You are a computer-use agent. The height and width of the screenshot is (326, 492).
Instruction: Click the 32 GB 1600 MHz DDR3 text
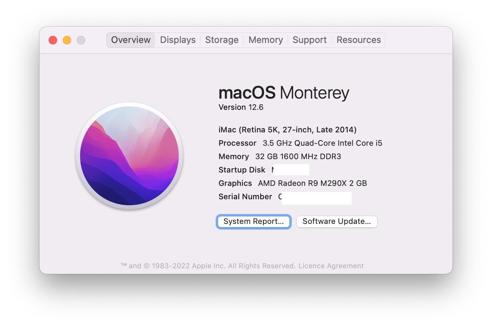(x=298, y=157)
